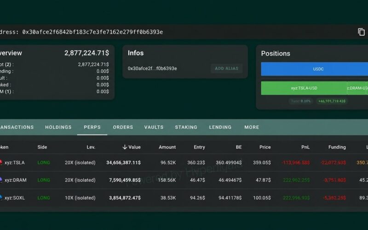Click SOXL price 100.05$
Screen dimensions: 368x230
tap(262, 198)
